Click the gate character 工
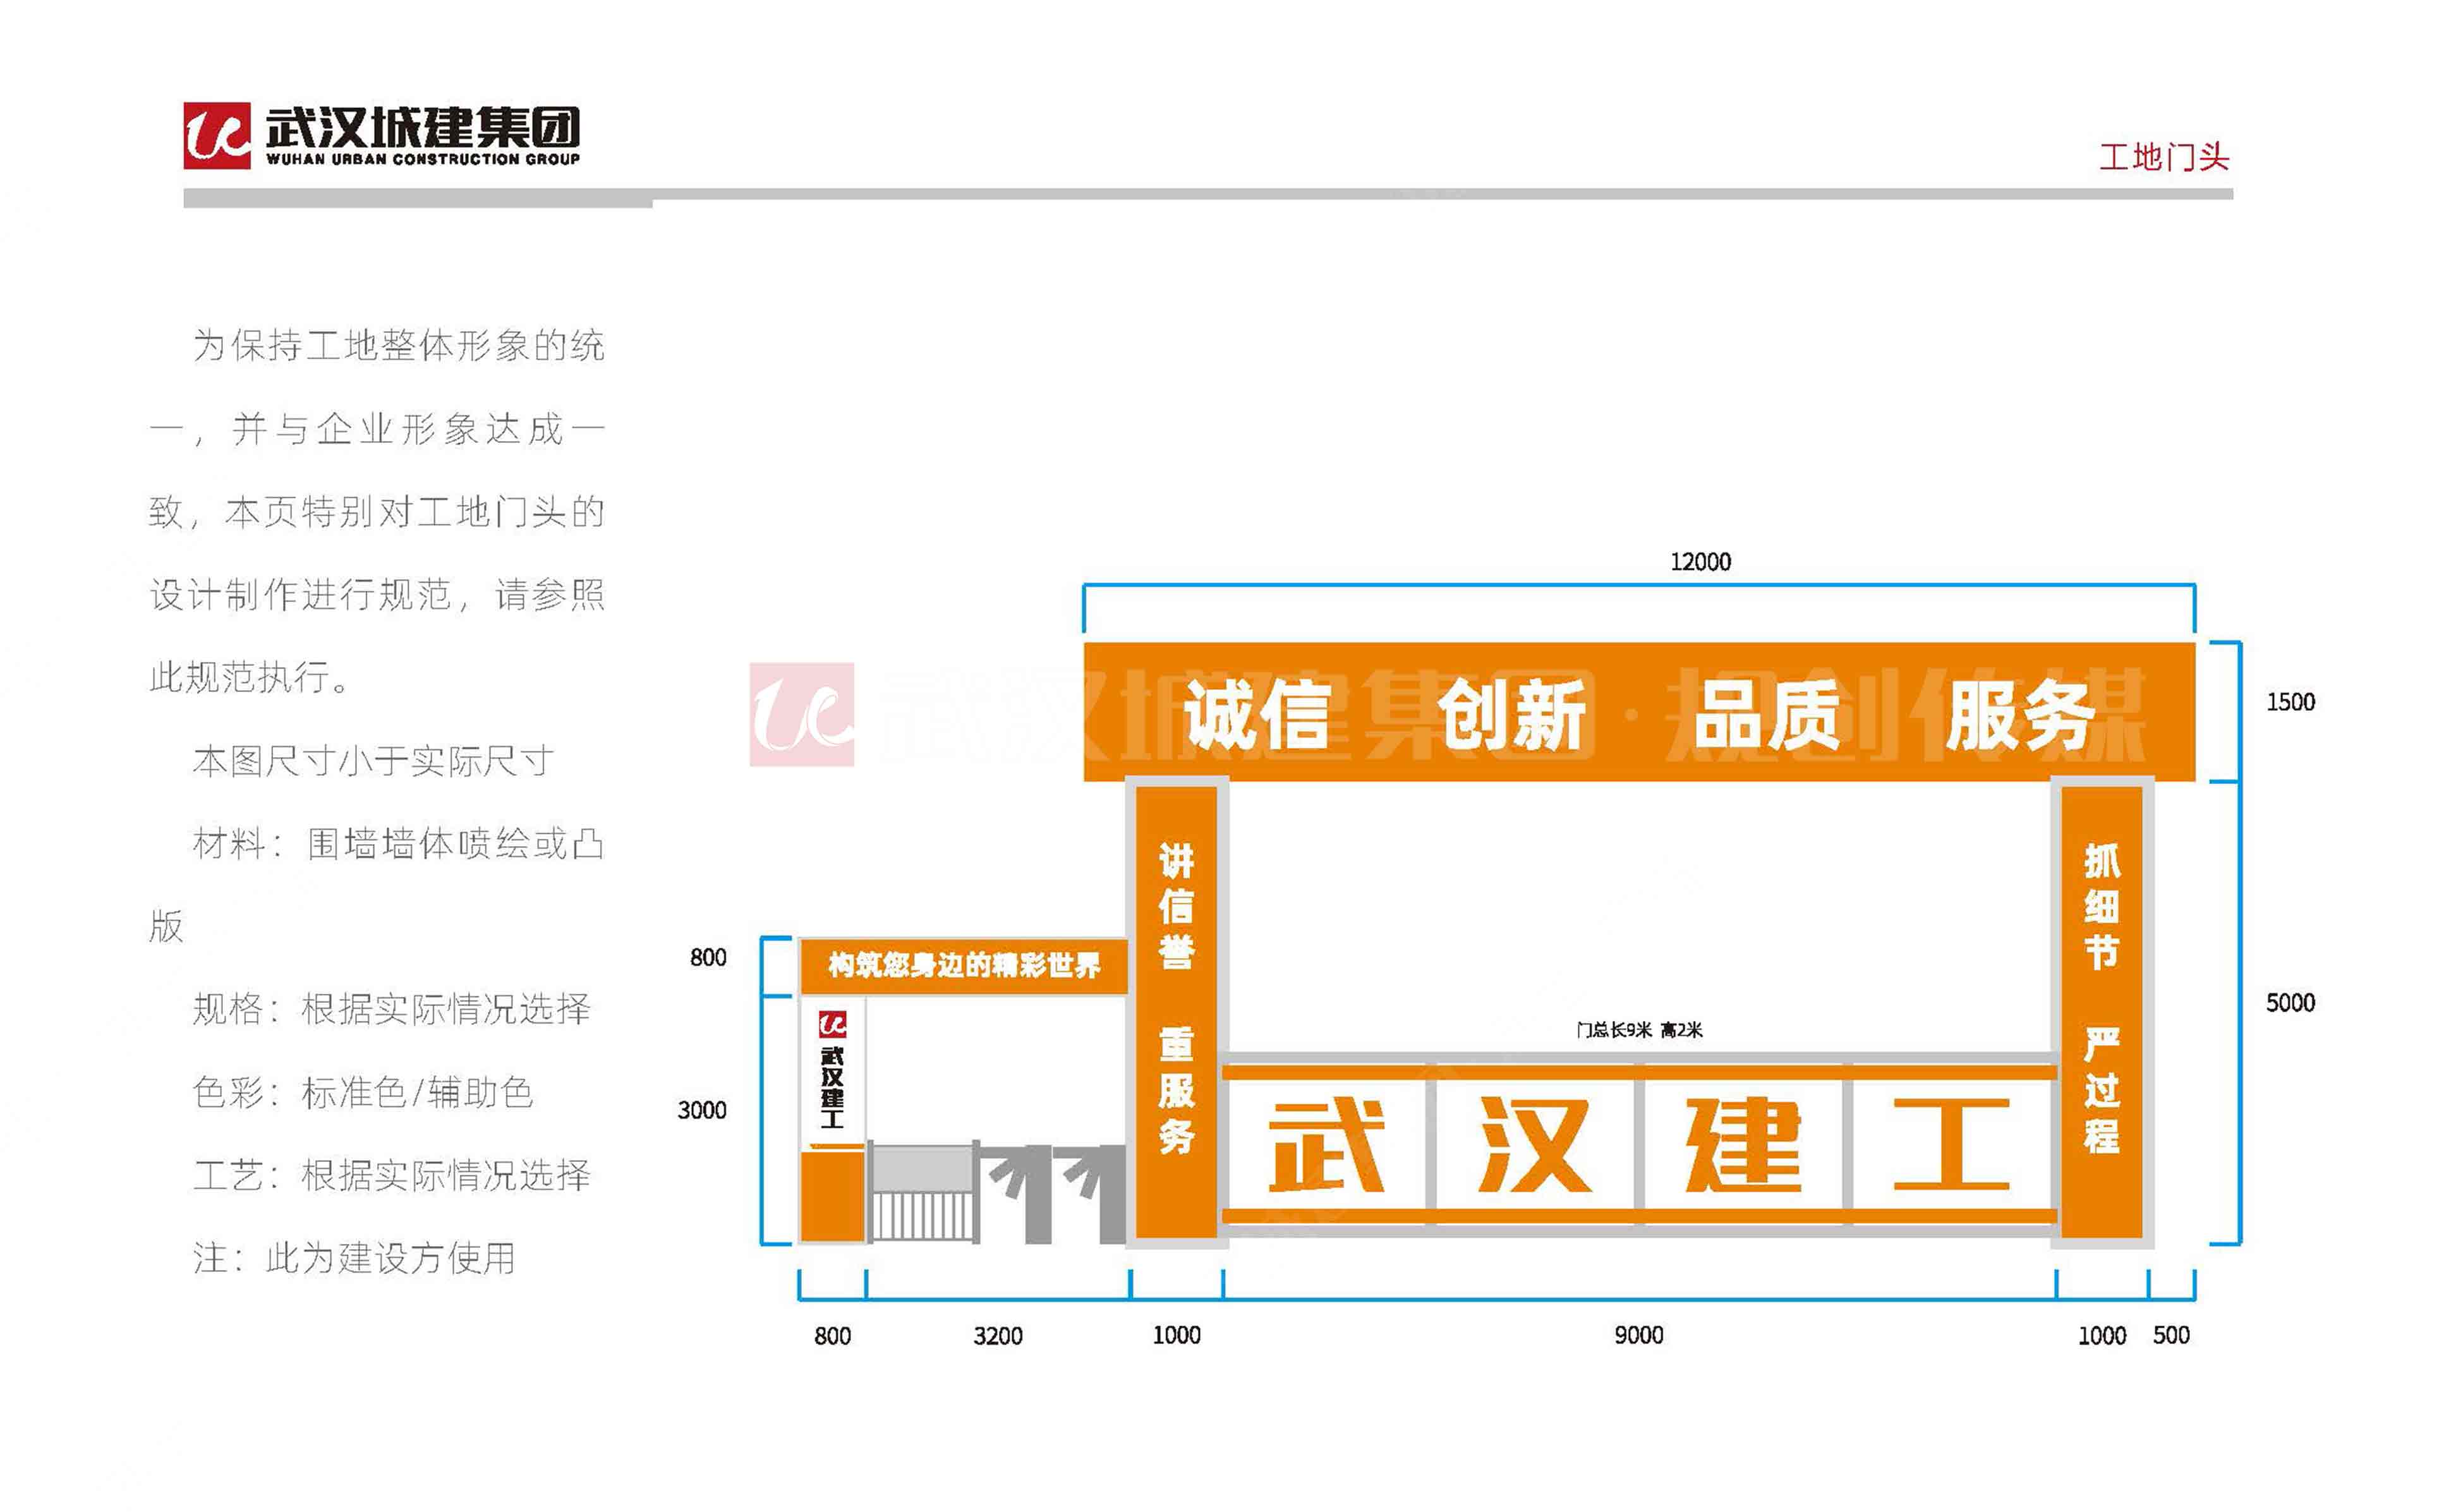 1951,1145
